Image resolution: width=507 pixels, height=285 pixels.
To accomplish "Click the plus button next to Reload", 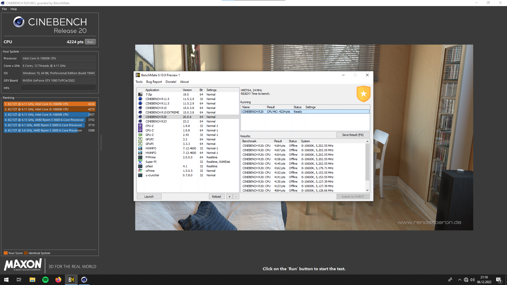I will 229,197.
